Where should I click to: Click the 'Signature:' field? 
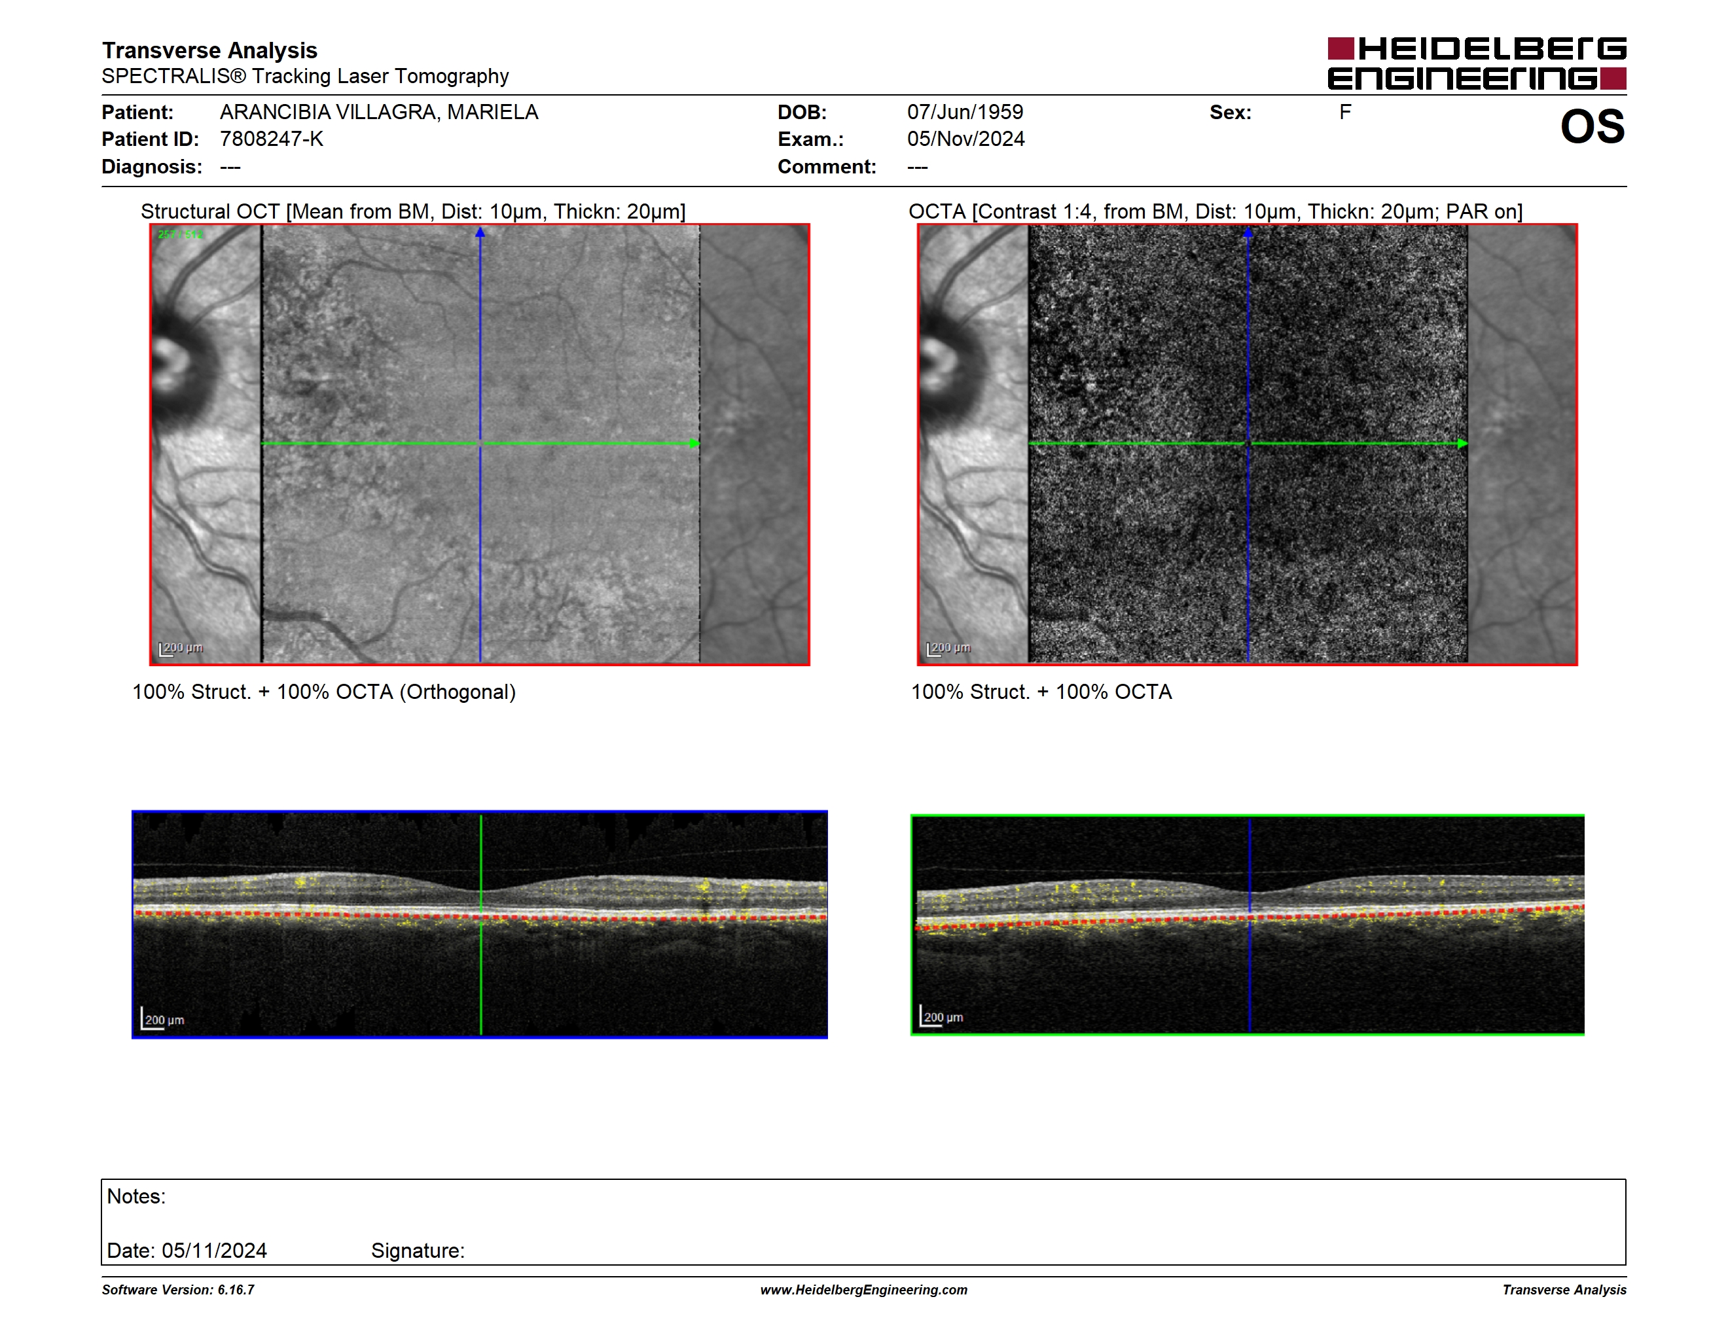[418, 1251]
